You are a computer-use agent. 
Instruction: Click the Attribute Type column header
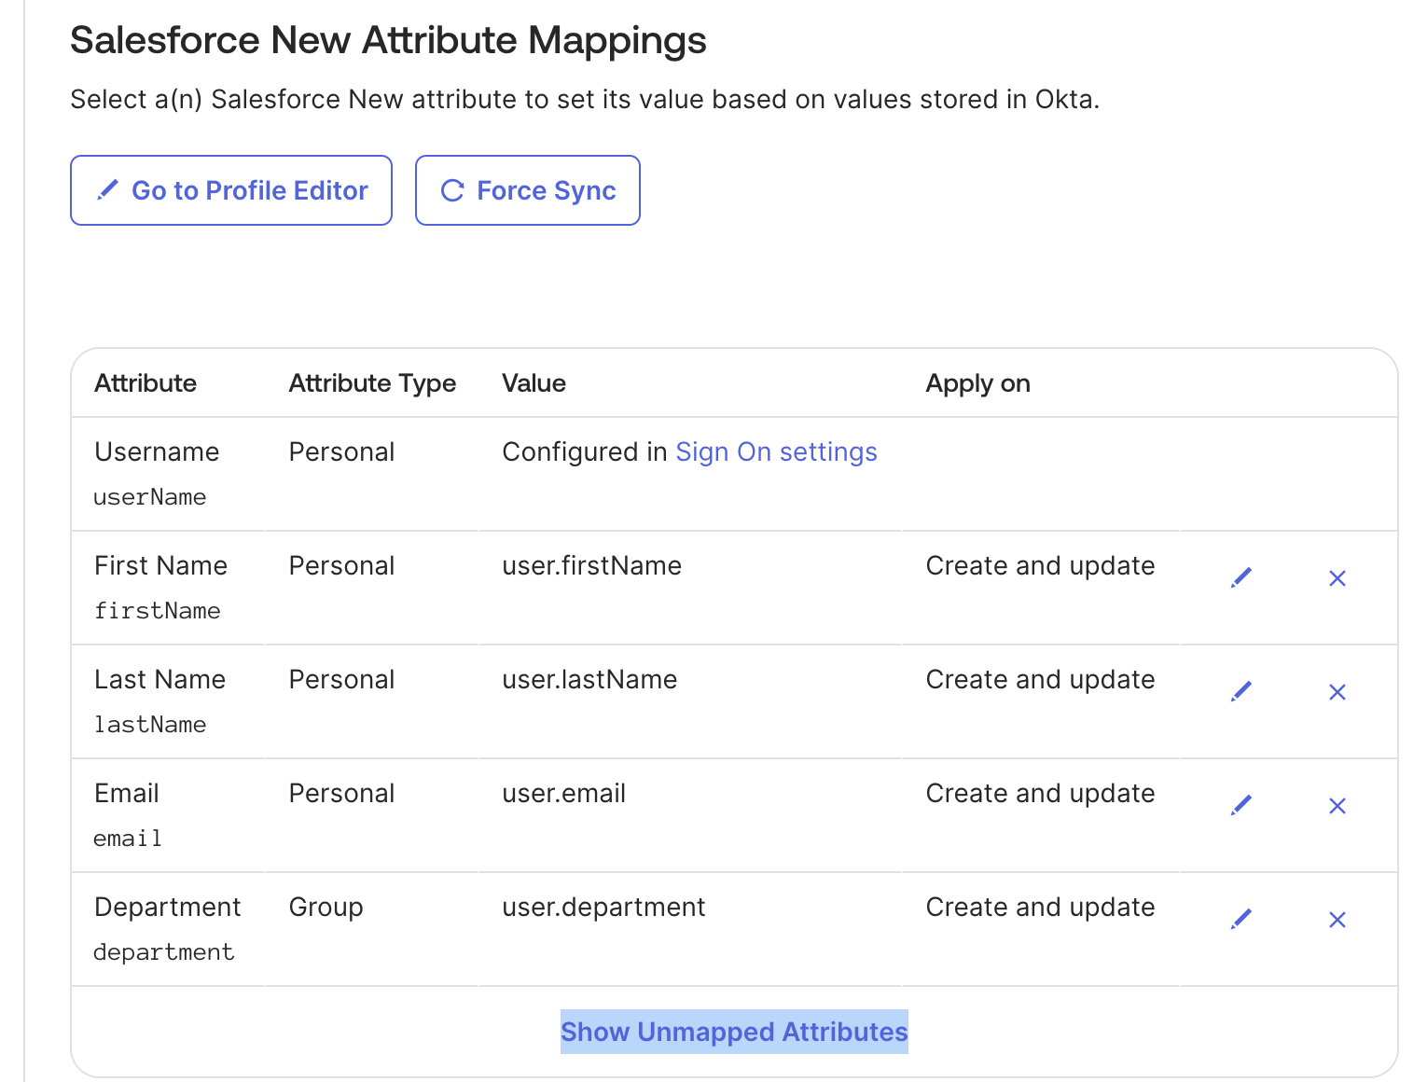point(372,383)
